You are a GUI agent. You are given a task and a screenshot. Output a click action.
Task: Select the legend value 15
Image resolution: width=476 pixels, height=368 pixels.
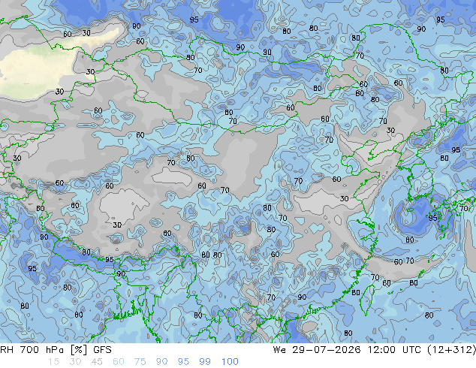(53, 362)
